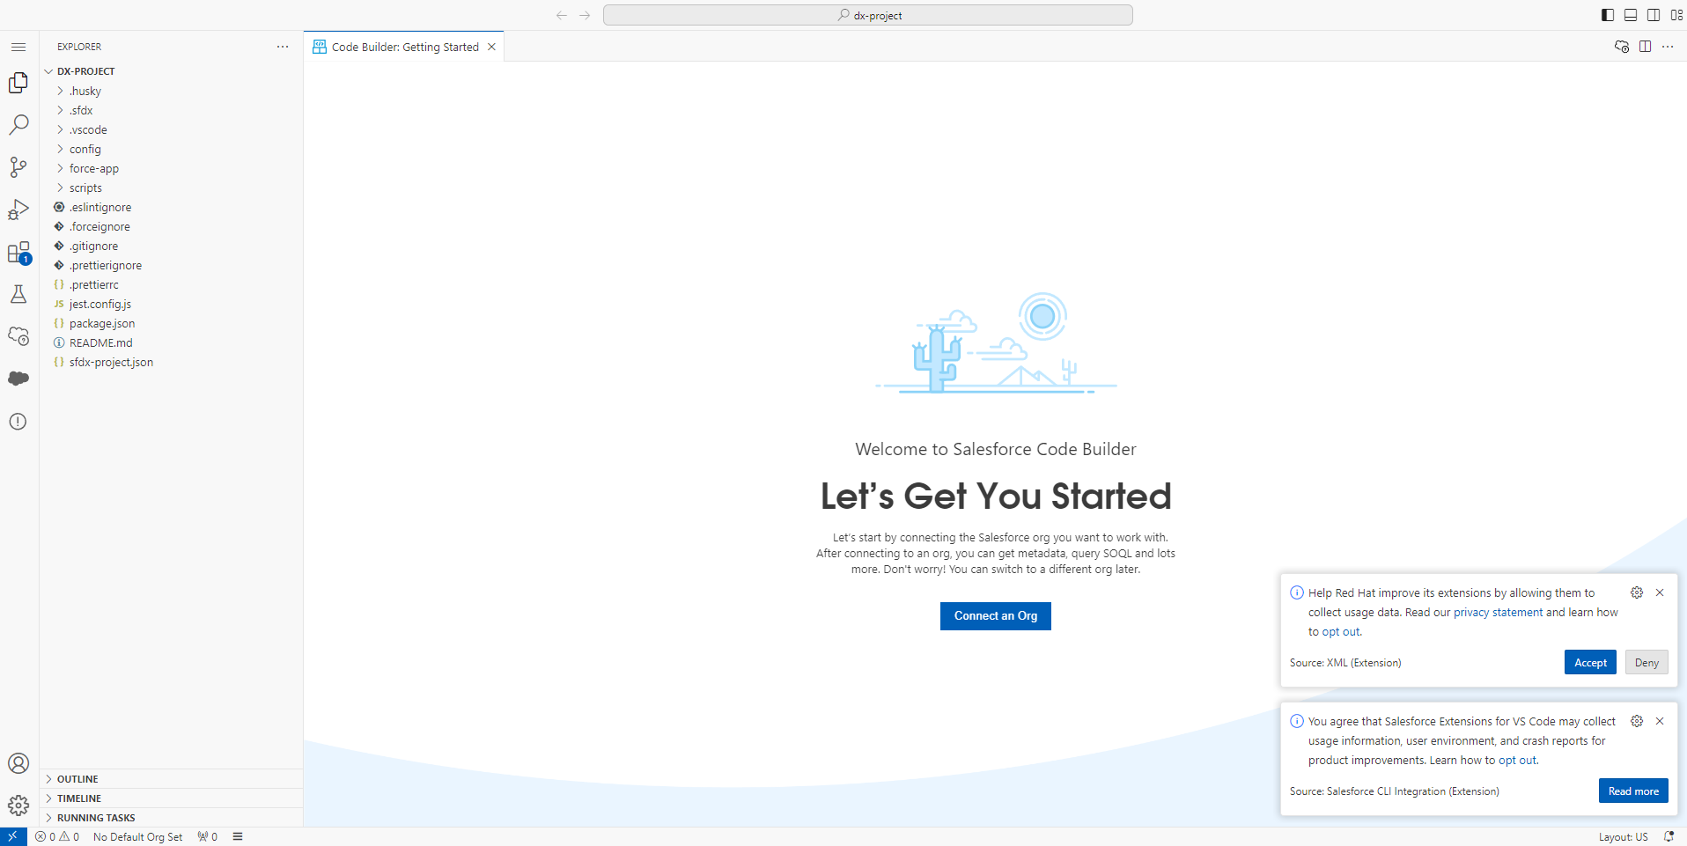
Task: Dismiss the Red Hat notification
Action: pyautogui.click(x=1660, y=592)
